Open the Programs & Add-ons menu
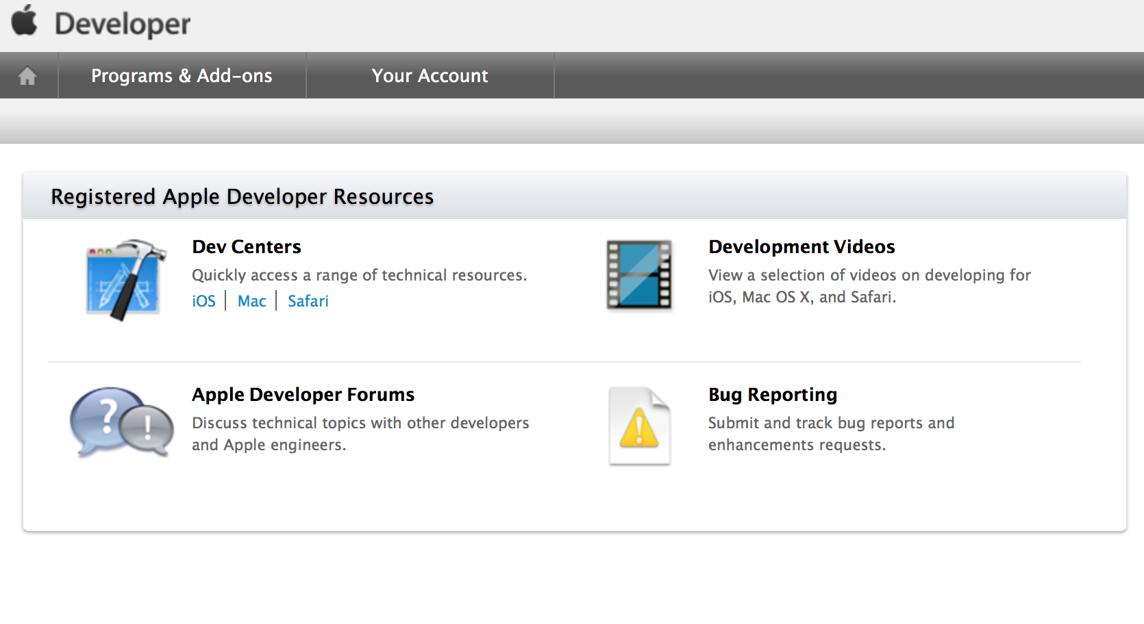Image resolution: width=1144 pixels, height=624 pixels. [182, 75]
